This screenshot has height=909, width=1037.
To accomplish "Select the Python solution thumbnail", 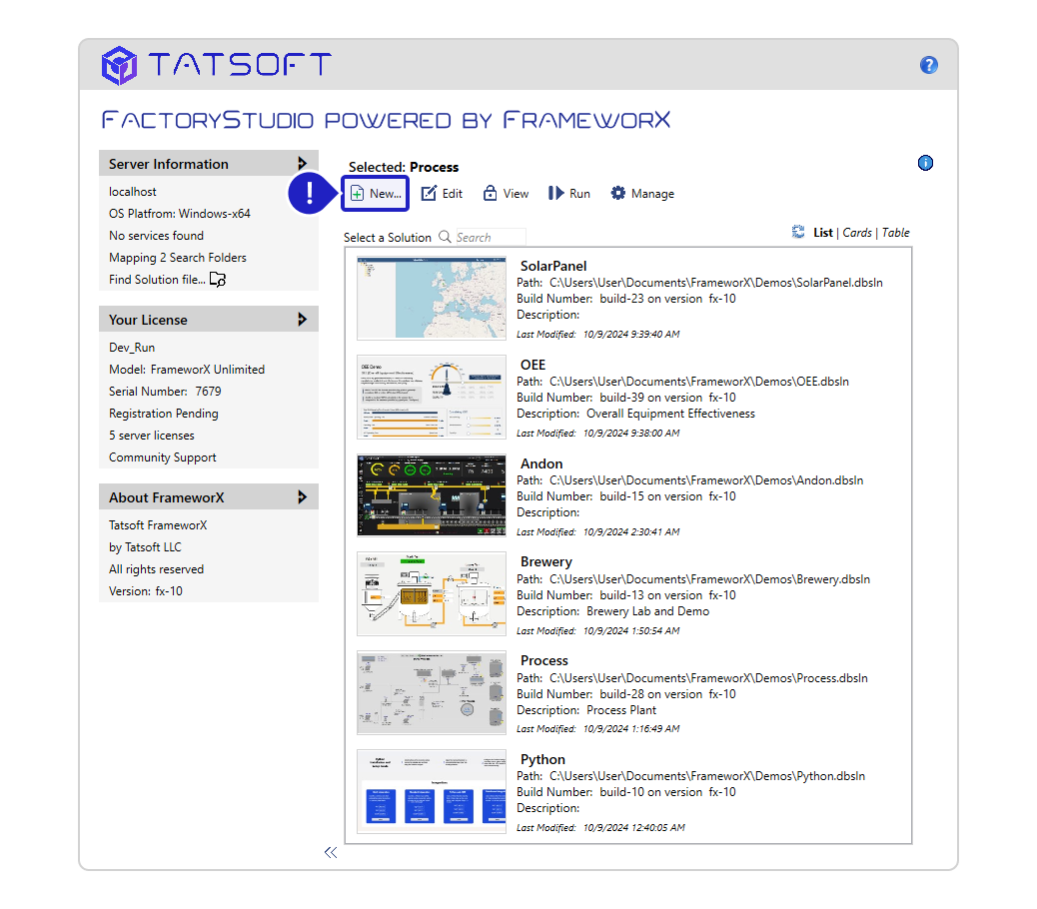I will pos(432,791).
